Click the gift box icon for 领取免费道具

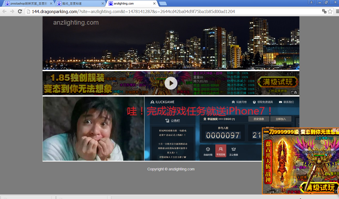point(254,102)
